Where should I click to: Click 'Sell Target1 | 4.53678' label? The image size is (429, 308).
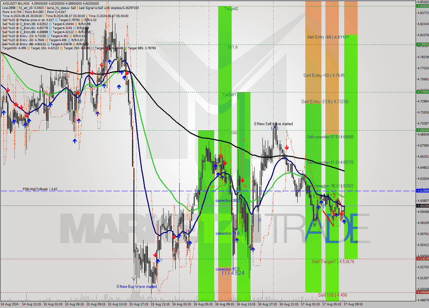(x=333, y=261)
